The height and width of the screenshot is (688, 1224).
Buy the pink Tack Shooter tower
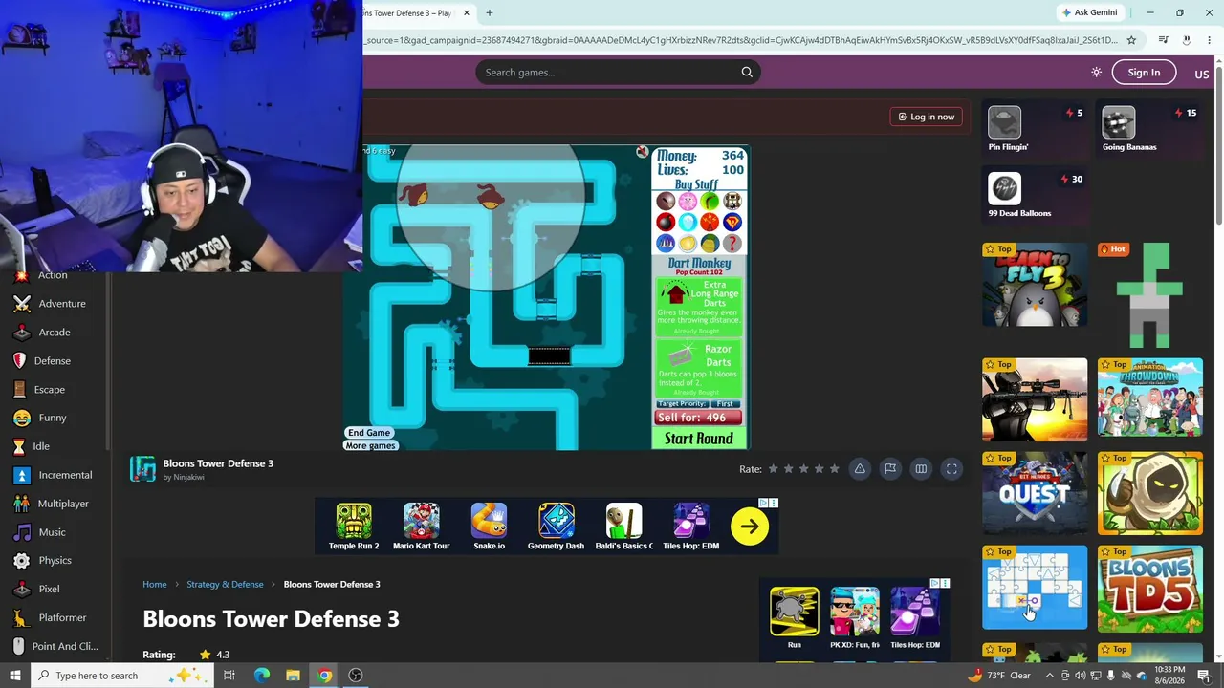(x=688, y=201)
